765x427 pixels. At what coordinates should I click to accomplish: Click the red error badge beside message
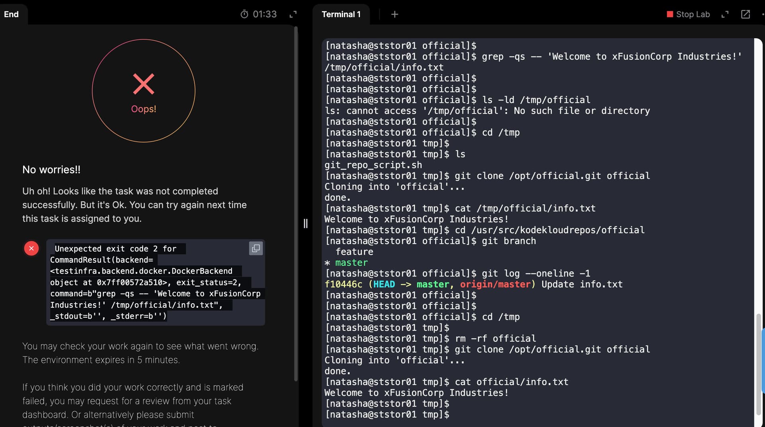(31, 248)
